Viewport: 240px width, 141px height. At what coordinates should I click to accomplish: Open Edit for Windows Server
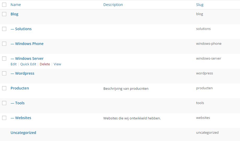[x=14, y=64]
